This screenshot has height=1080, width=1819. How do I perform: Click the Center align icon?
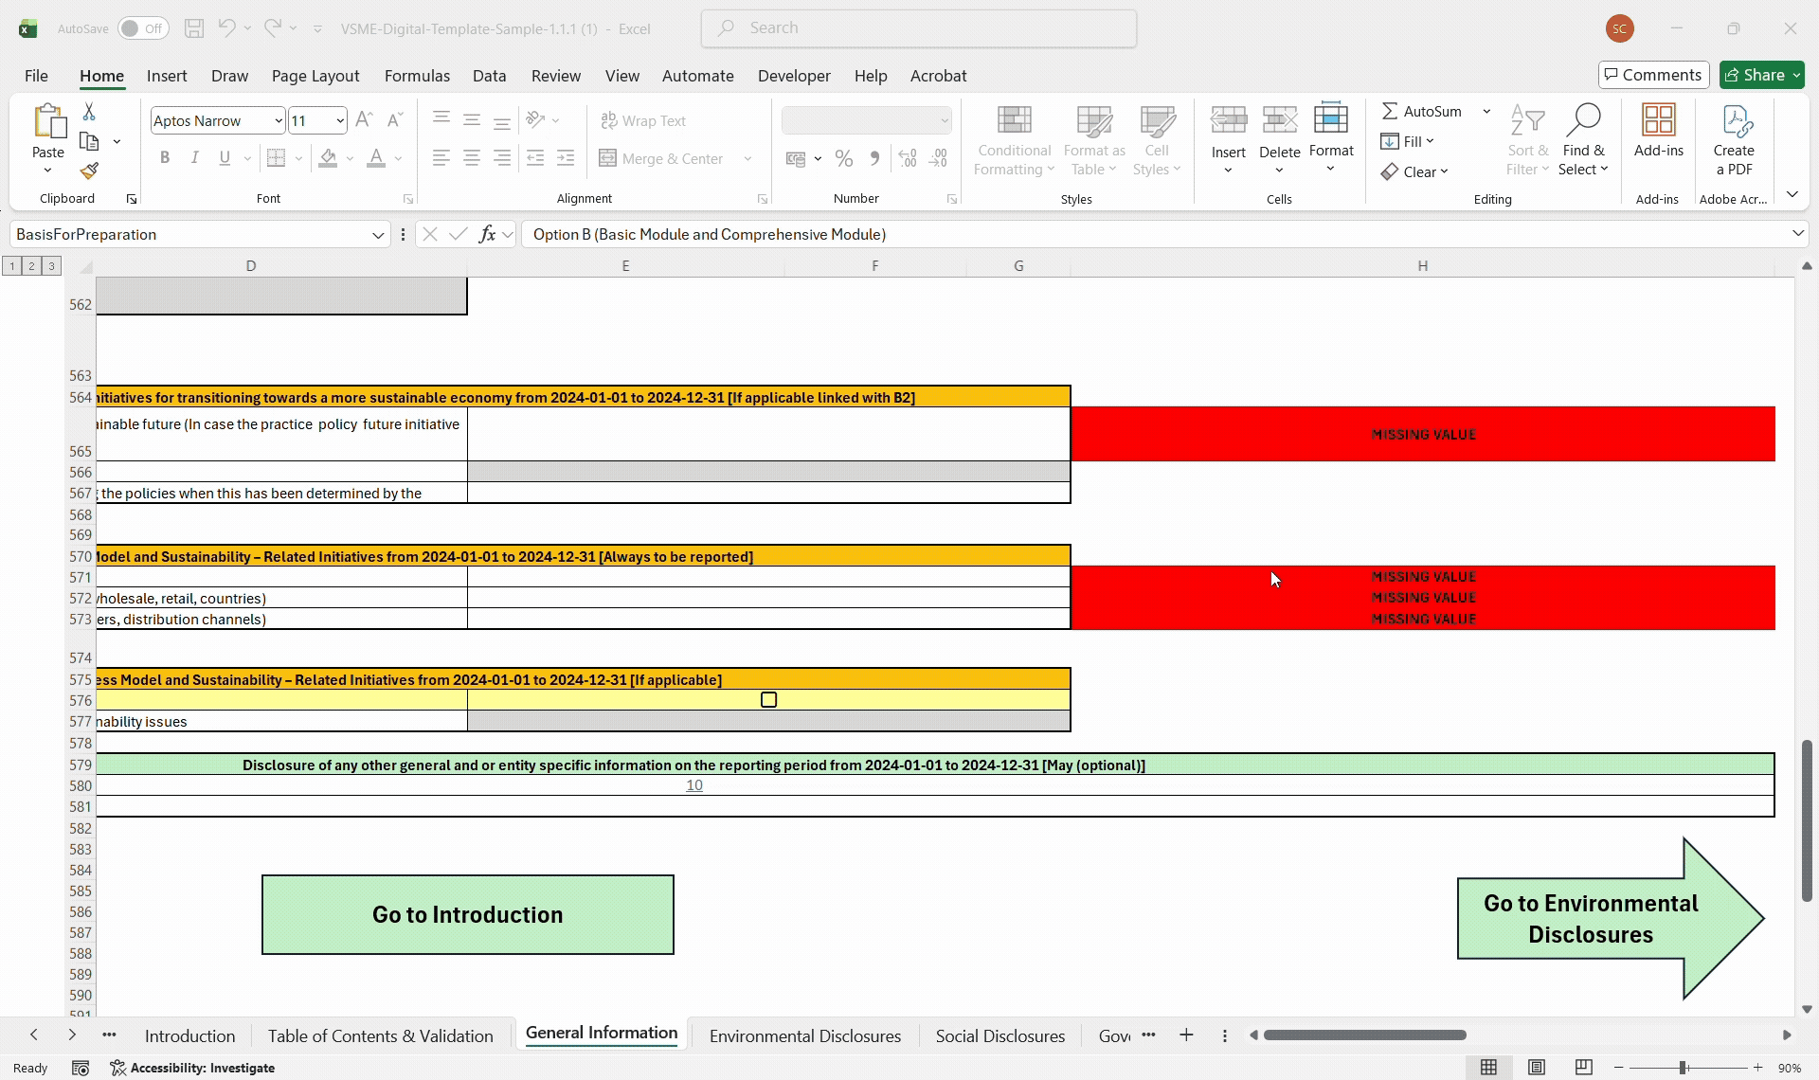click(x=471, y=158)
